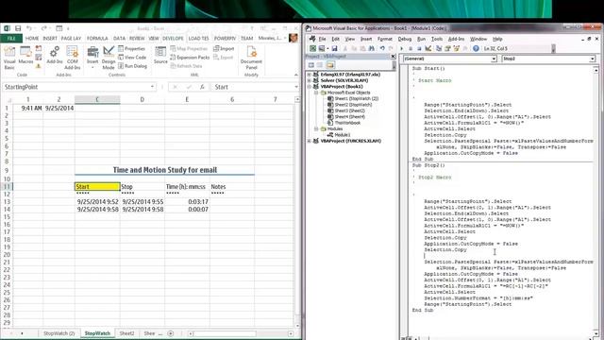
Task: Add a new sheet with plus button
Action: click(x=171, y=333)
